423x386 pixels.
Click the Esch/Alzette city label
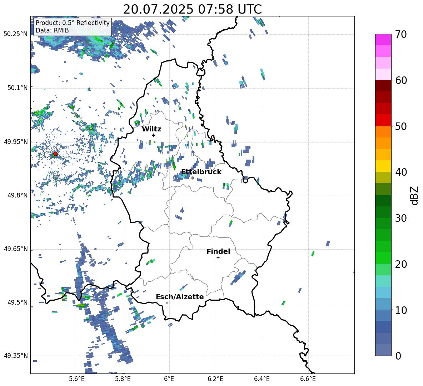[180, 297]
